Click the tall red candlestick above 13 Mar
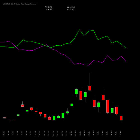Image resolution: width=140 pixels, height=140 pixels. pyautogui.click(x=108, y=106)
